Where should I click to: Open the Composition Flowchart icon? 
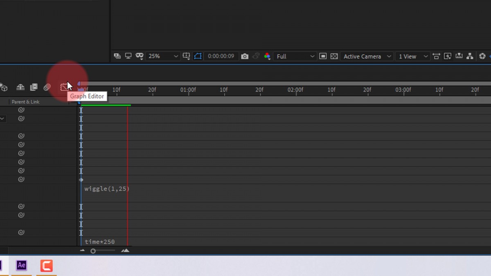pos(470,56)
